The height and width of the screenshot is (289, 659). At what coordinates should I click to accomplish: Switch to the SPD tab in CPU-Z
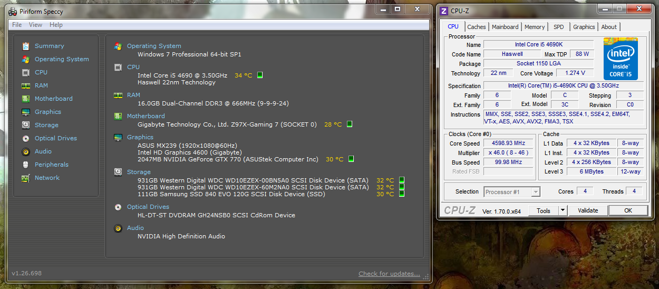[x=558, y=27]
